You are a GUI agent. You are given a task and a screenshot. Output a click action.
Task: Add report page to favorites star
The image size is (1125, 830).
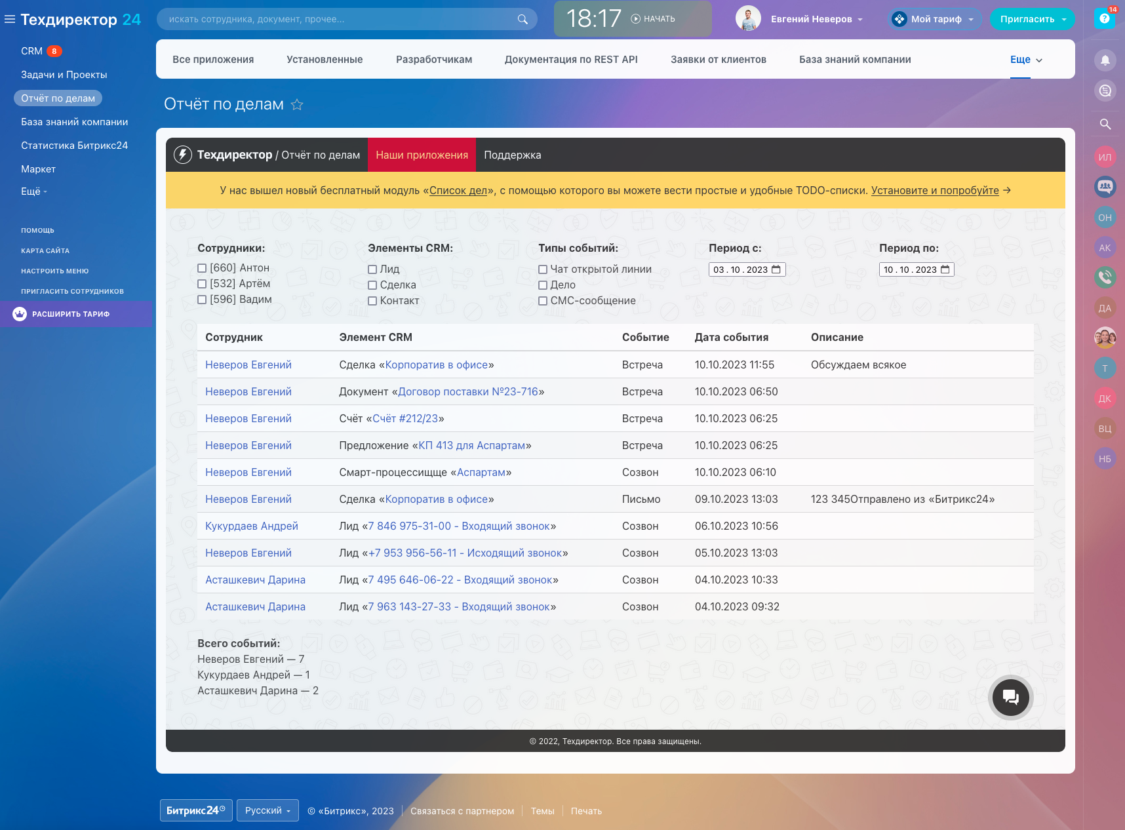[297, 105]
